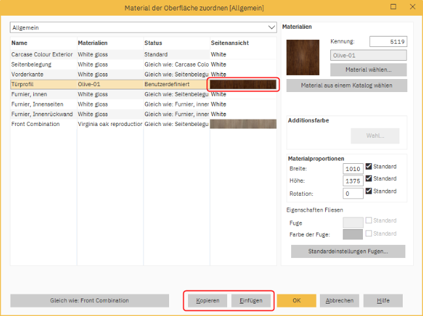The height and width of the screenshot is (316, 423).
Task: Click the Material wählen button
Action: pyautogui.click(x=368, y=69)
